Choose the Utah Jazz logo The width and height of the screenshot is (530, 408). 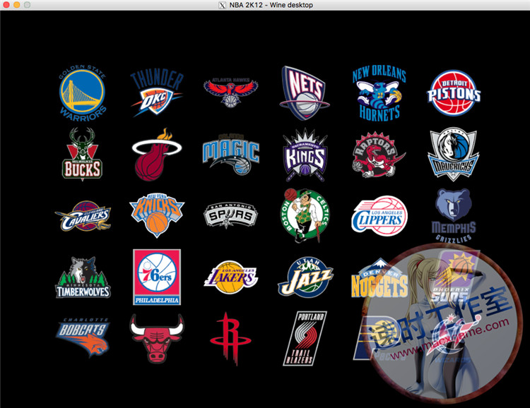(305, 277)
